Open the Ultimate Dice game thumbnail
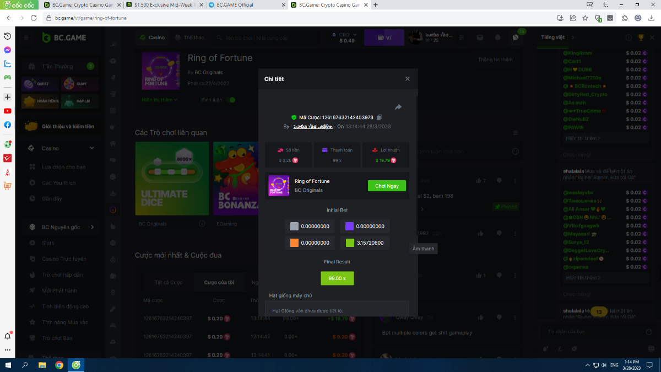Viewport: 661px width, 372px height. coord(172,179)
